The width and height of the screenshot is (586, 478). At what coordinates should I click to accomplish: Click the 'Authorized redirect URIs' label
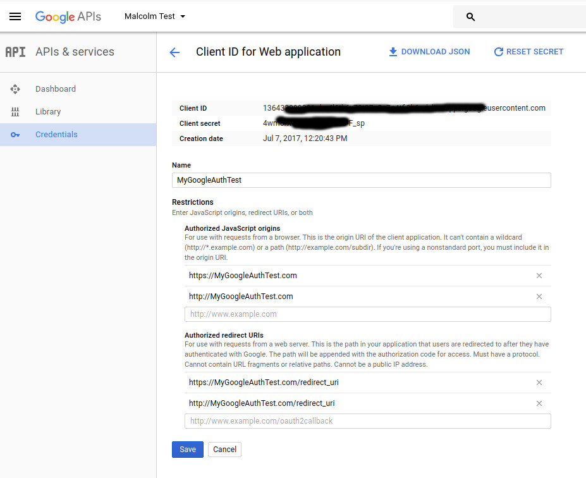click(x=224, y=335)
